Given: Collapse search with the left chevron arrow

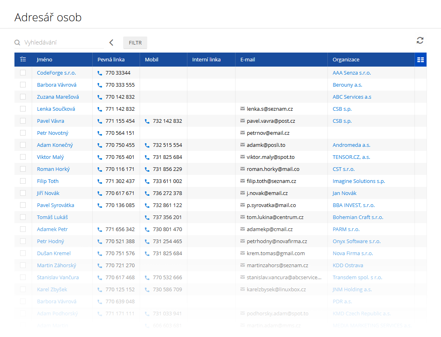Looking at the screenshot, I should coord(111,43).
